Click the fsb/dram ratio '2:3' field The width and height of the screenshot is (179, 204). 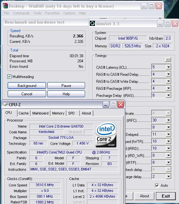click(168, 38)
